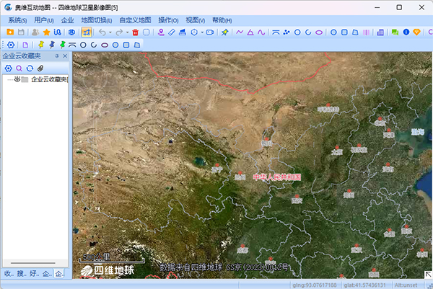Toggle pin on 企业云收藏夹 panel
Image resolution: width=433 pixels, height=289 pixels.
56,55
